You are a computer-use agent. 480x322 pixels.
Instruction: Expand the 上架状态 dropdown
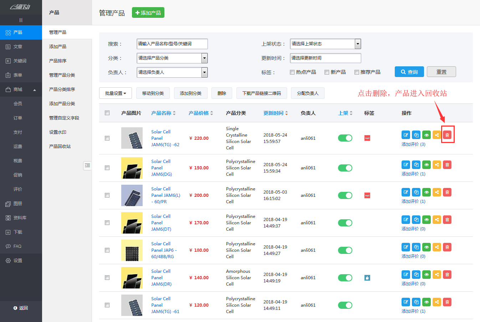coord(325,44)
